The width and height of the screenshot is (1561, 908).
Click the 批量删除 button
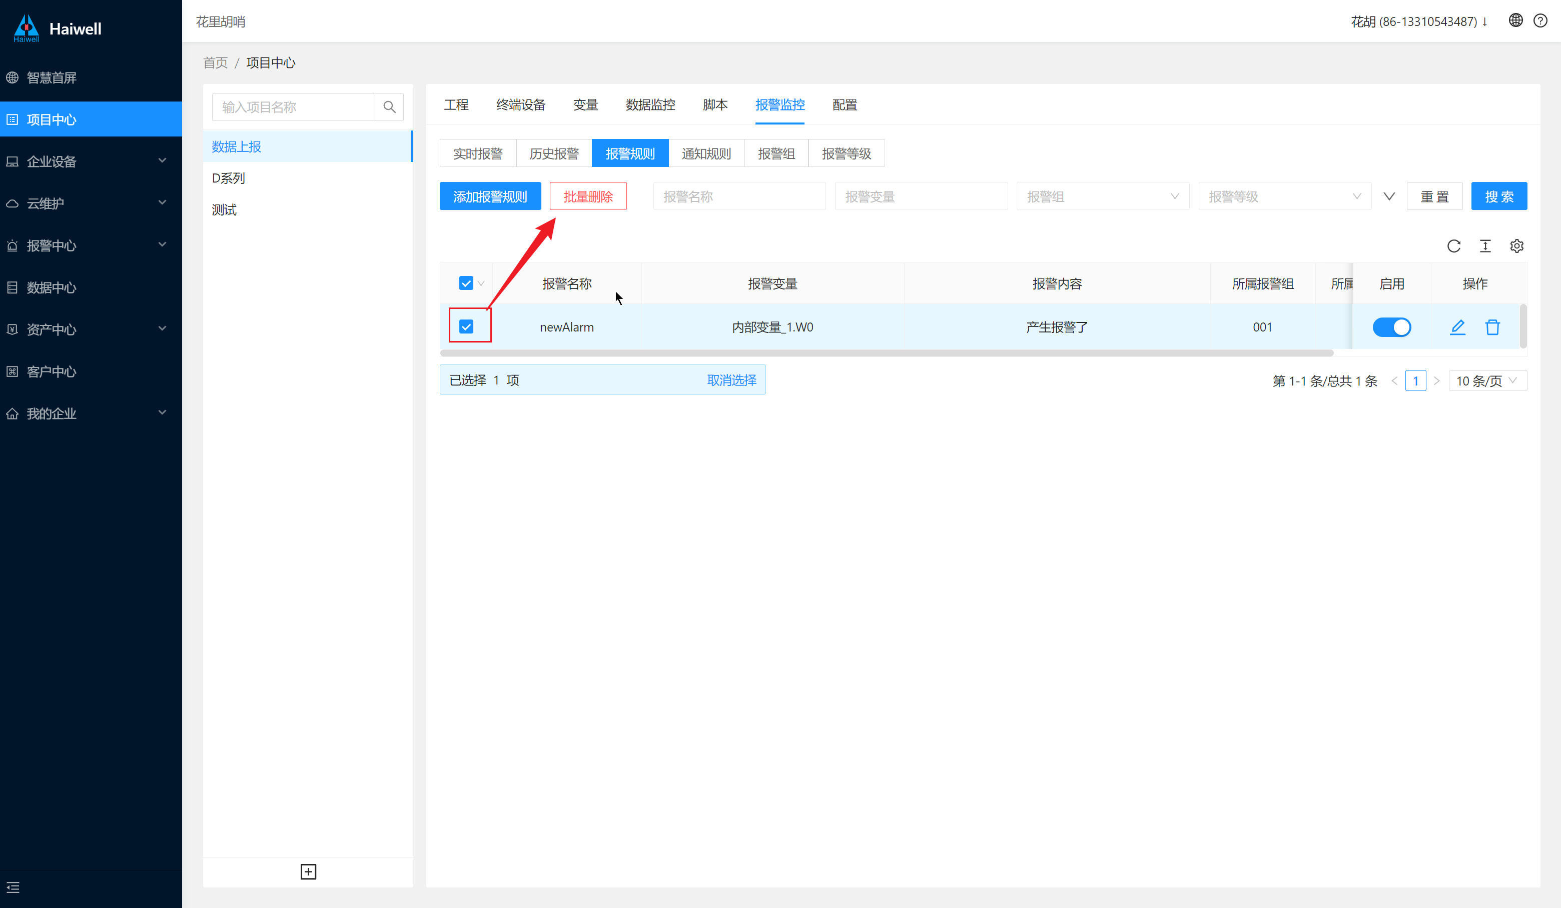click(x=588, y=196)
